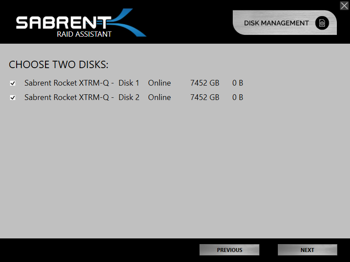350x262 pixels.
Task: Click the disk icon in Disk Management
Action: click(322, 23)
